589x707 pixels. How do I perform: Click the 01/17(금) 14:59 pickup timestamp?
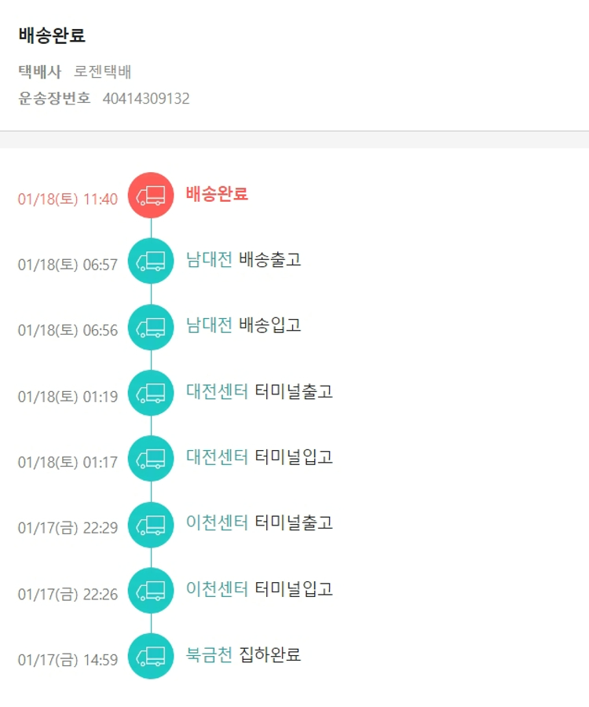68,660
